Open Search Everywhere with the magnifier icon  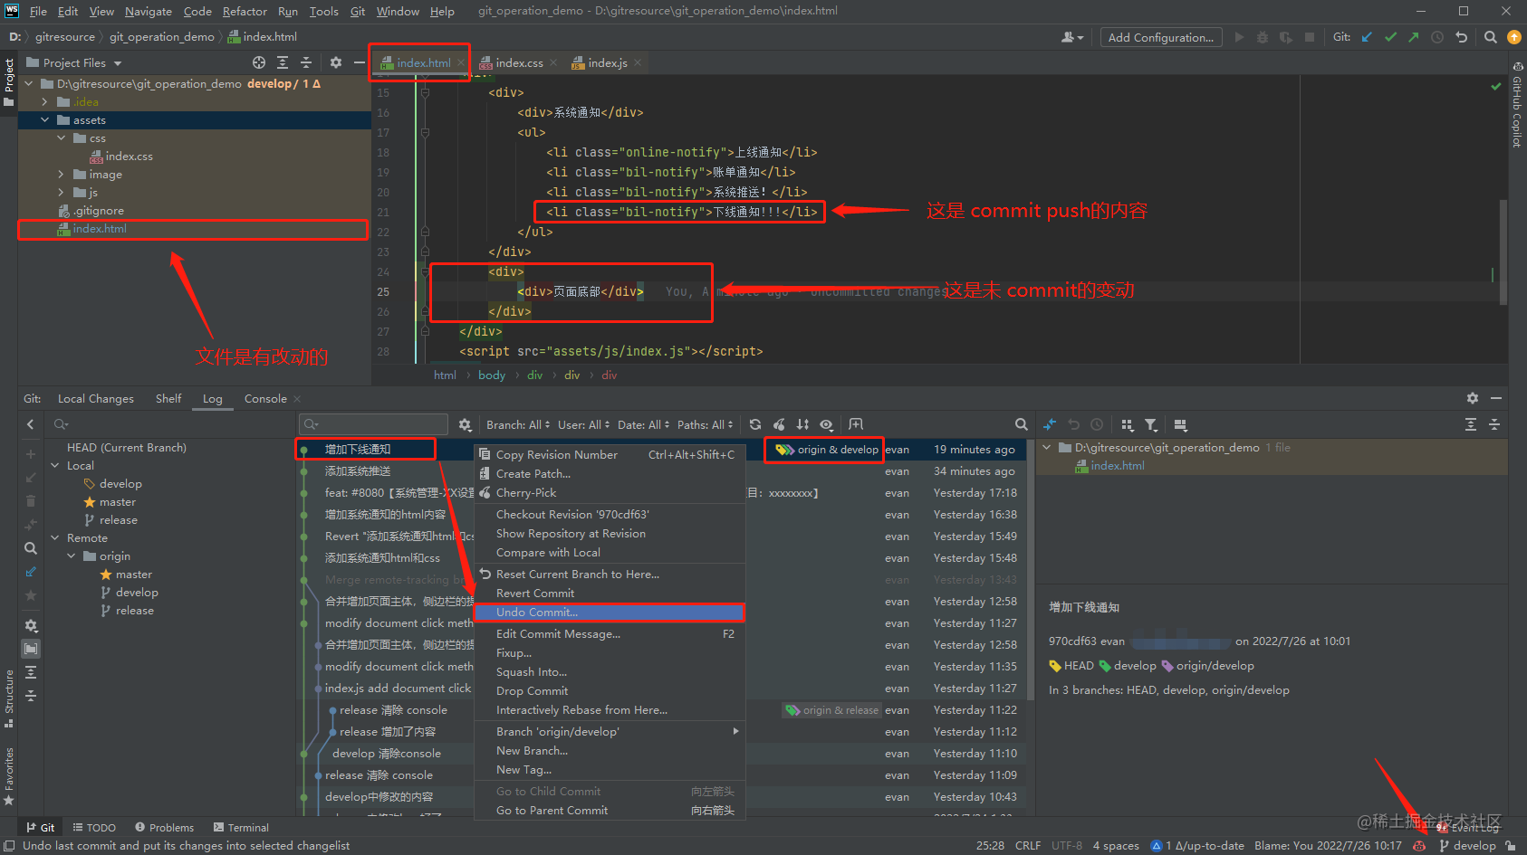coord(1490,37)
